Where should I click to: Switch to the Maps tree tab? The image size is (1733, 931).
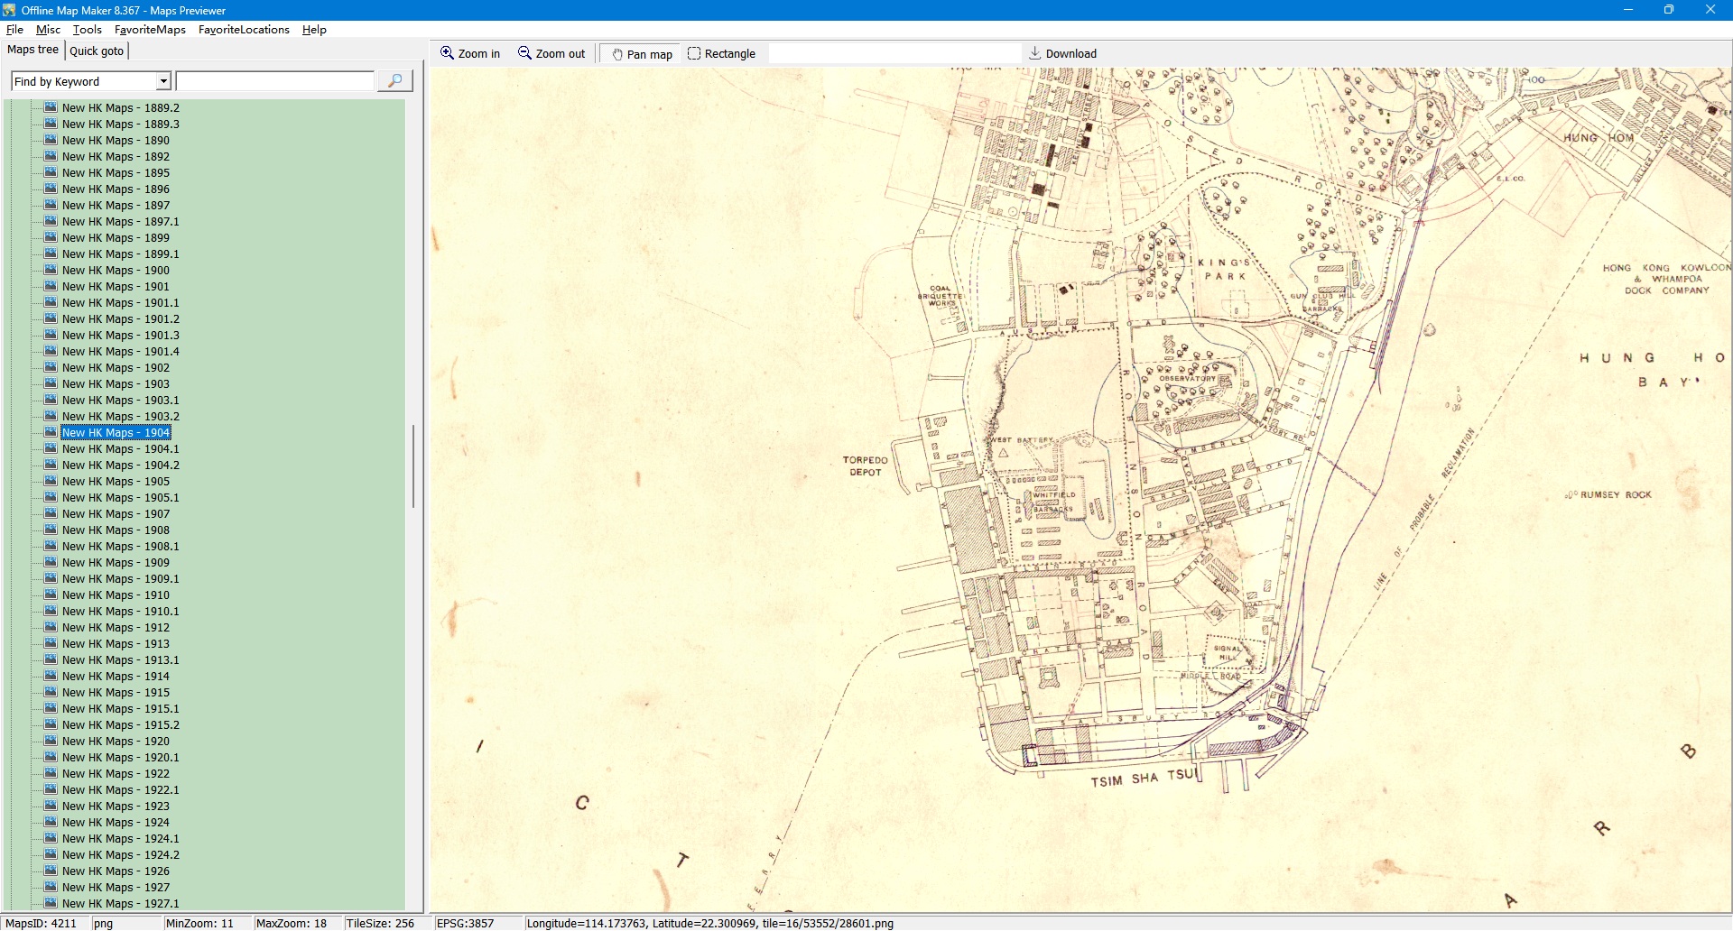tap(32, 50)
